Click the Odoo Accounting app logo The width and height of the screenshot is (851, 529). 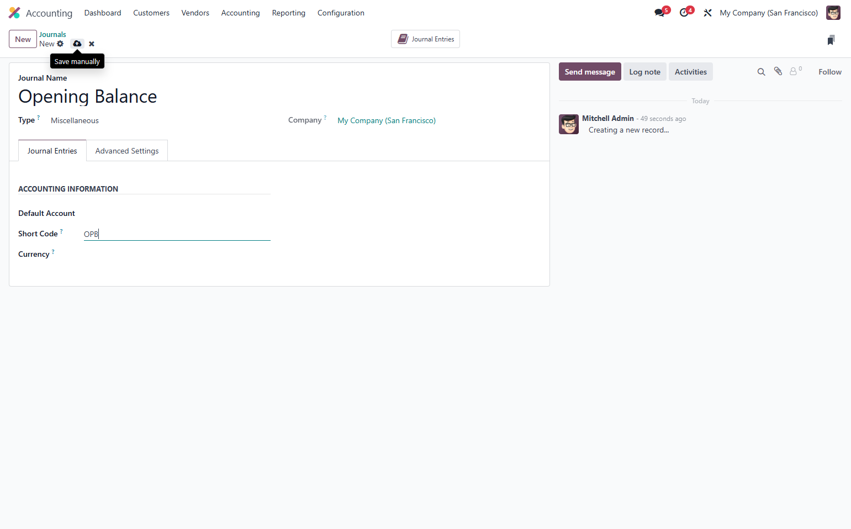pyautogui.click(x=14, y=13)
